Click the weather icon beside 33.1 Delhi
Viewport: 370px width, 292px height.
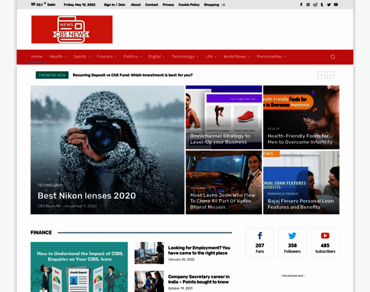33,4
